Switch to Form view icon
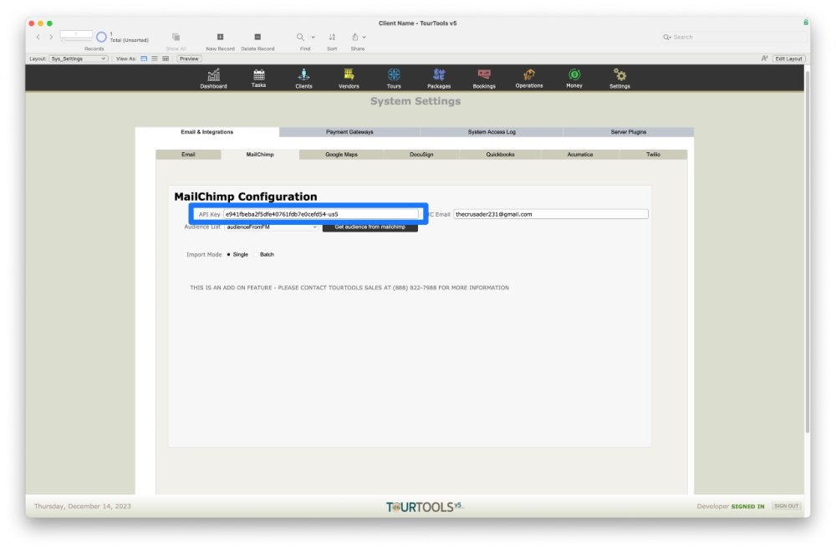The image size is (836, 551). [x=144, y=59]
